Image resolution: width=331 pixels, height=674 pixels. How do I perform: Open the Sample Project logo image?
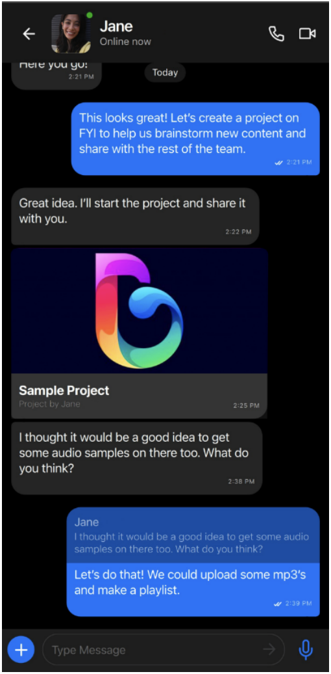click(x=140, y=310)
